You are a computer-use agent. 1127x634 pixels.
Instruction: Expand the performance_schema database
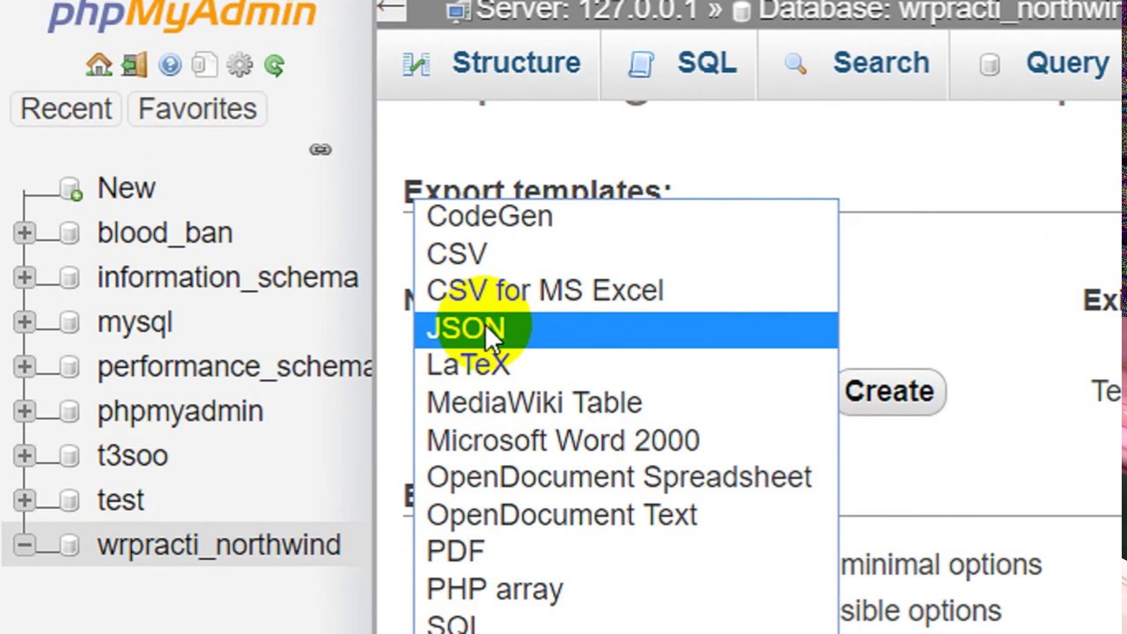click(24, 366)
